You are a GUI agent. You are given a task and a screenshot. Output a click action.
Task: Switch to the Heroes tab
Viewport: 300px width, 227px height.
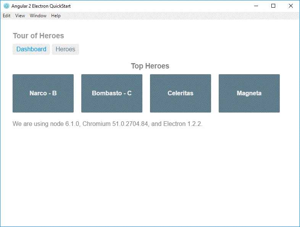(65, 49)
